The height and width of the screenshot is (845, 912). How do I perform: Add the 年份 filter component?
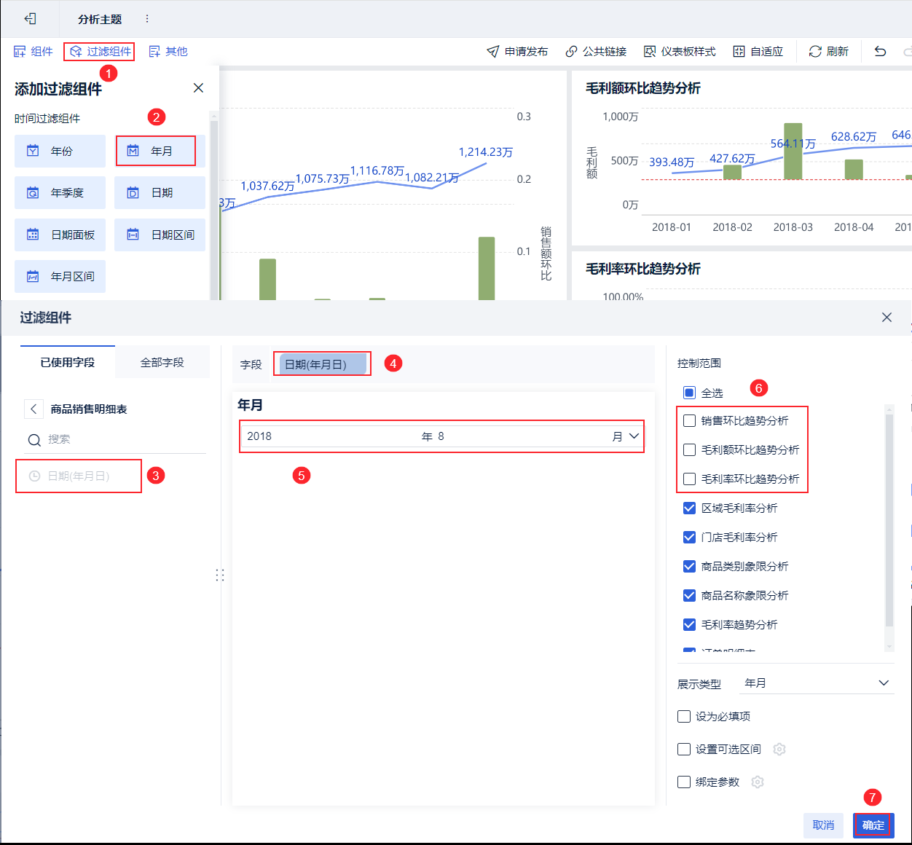point(60,152)
